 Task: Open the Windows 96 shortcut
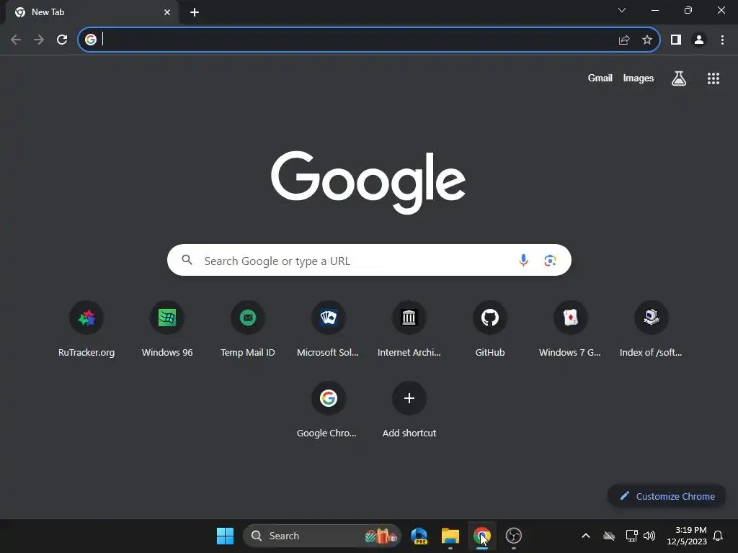167,329
